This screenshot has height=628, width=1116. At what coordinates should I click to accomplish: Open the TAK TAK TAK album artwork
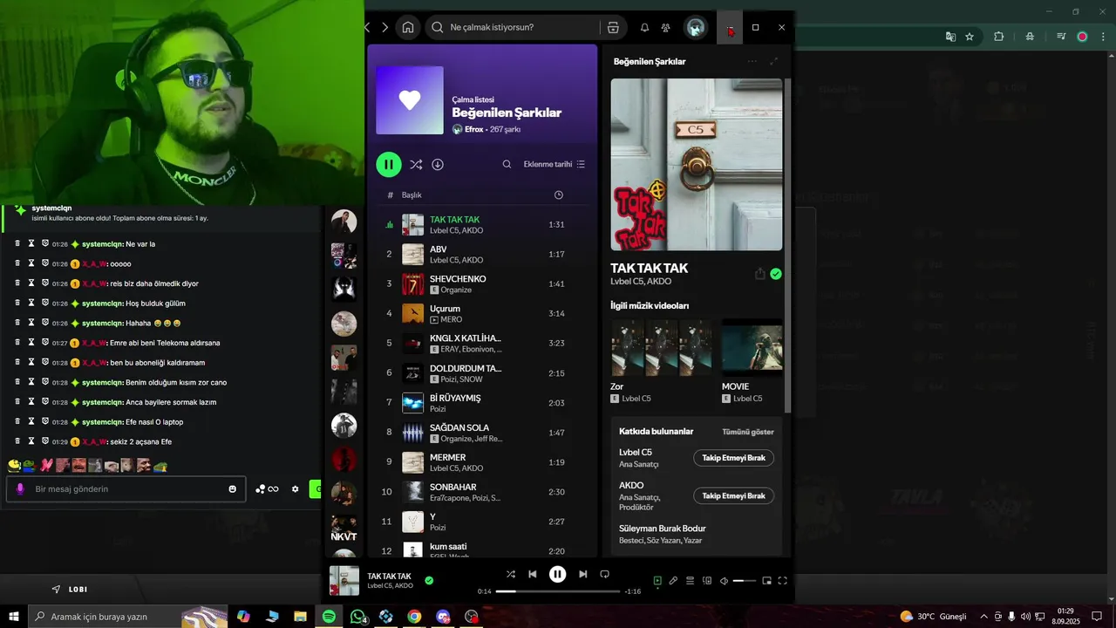pyautogui.click(x=697, y=165)
